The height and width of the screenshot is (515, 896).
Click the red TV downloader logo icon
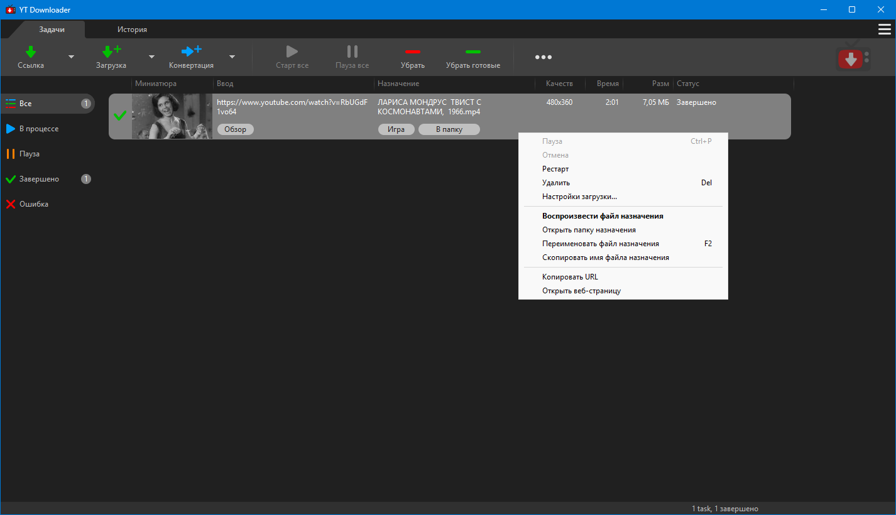(851, 58)
